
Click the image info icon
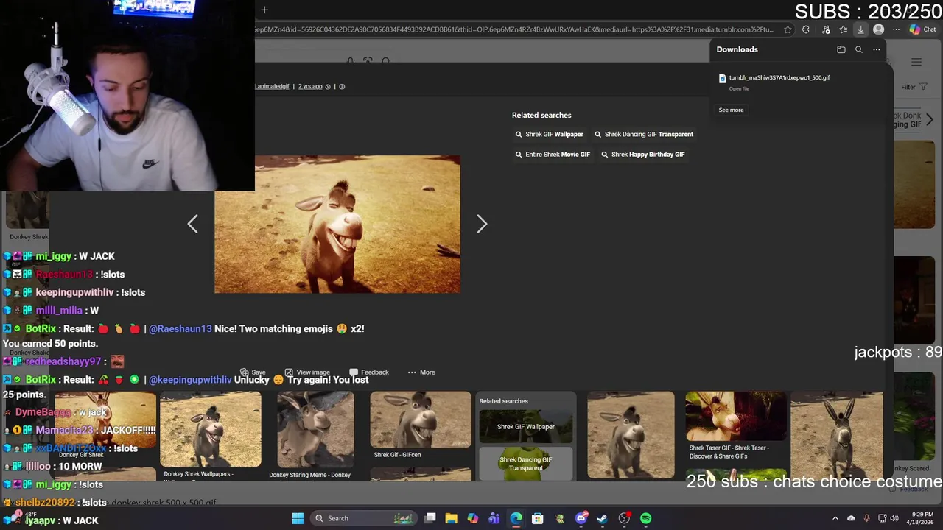342,86
